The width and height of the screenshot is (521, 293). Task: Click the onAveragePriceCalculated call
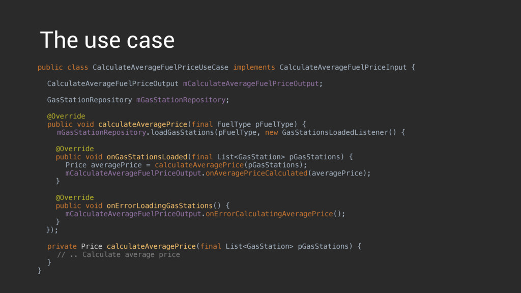pyautogui.click(x=256, y=173)
